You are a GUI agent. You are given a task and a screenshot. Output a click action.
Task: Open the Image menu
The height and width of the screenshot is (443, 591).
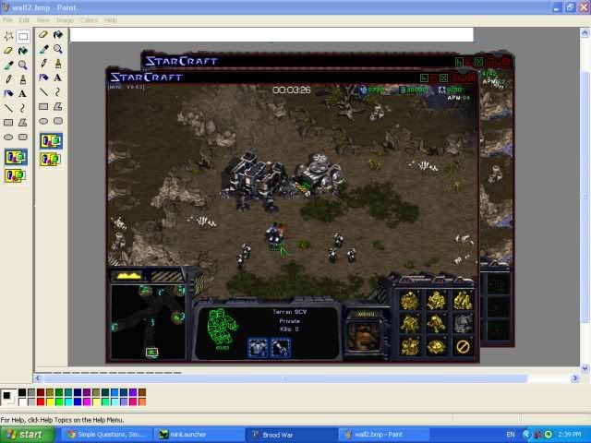point(65,19)
